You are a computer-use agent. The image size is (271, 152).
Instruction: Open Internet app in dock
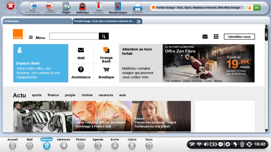point(47,144)
